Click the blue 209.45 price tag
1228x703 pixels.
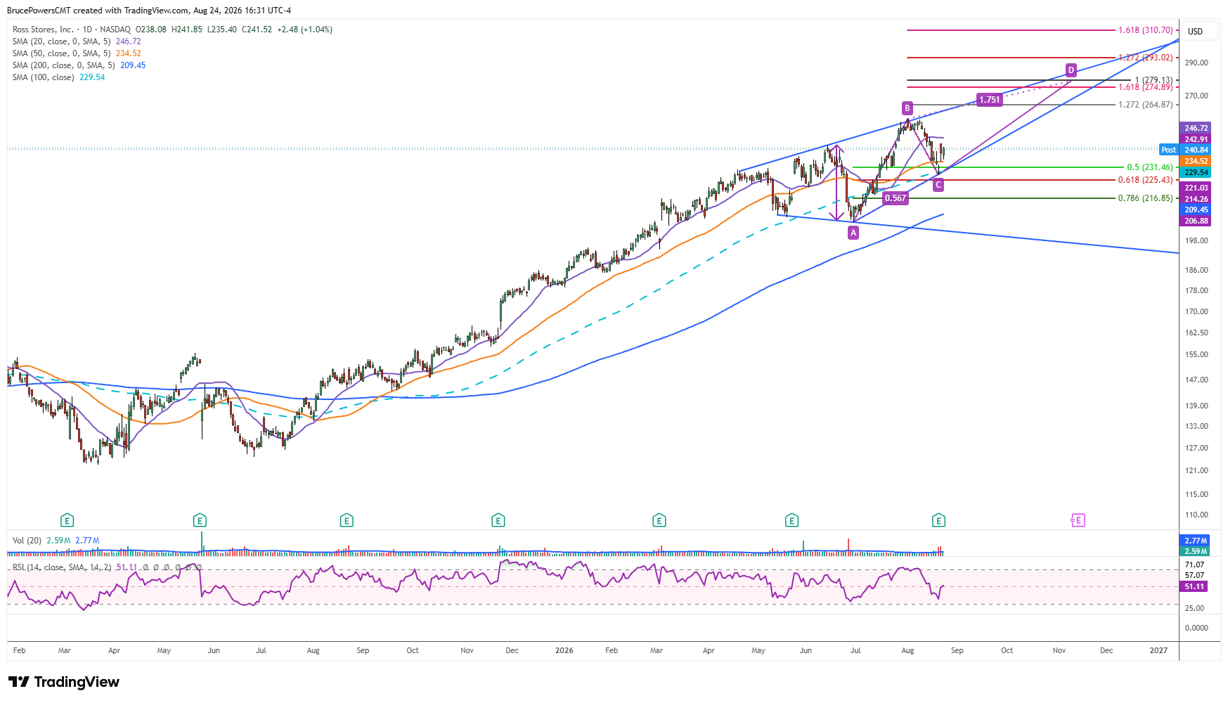pyautogui.click(x=1196, y=209)
